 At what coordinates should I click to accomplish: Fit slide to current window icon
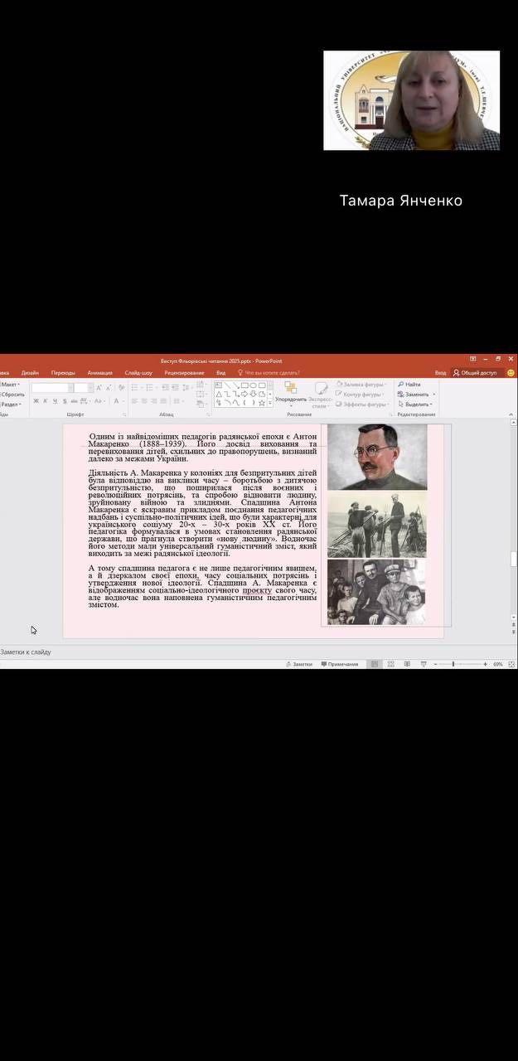[511, 664]
